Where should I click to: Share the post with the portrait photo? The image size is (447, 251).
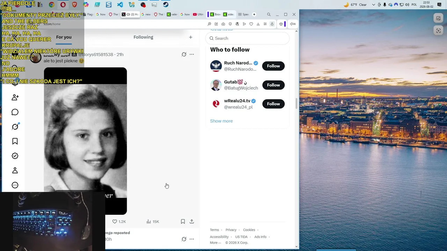tap(192, 221)
